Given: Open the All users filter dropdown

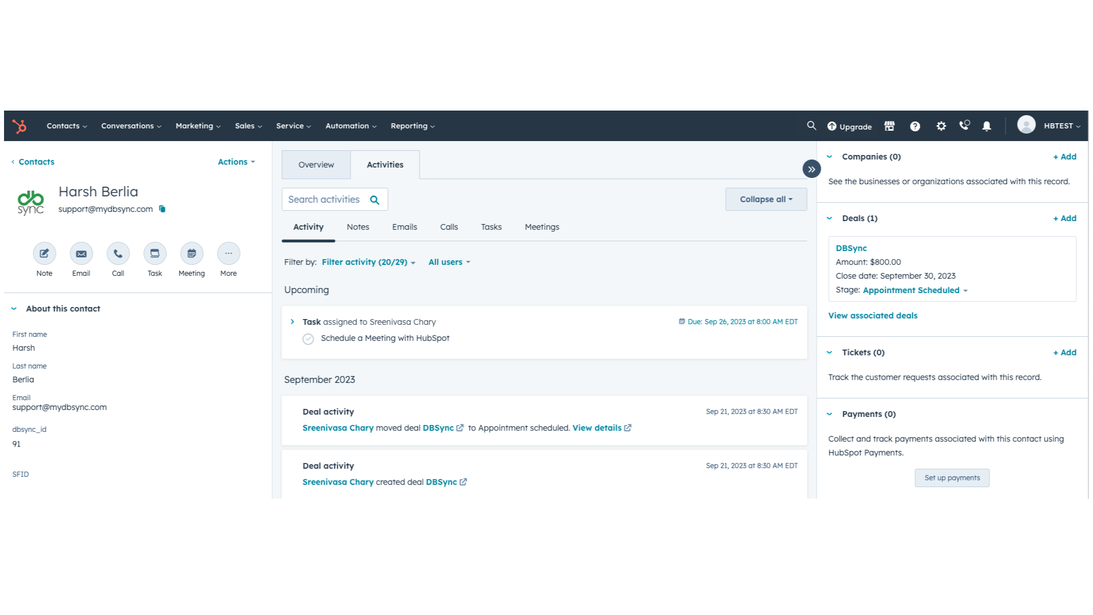Looking at the screenshot, I should tap(450, 262).
